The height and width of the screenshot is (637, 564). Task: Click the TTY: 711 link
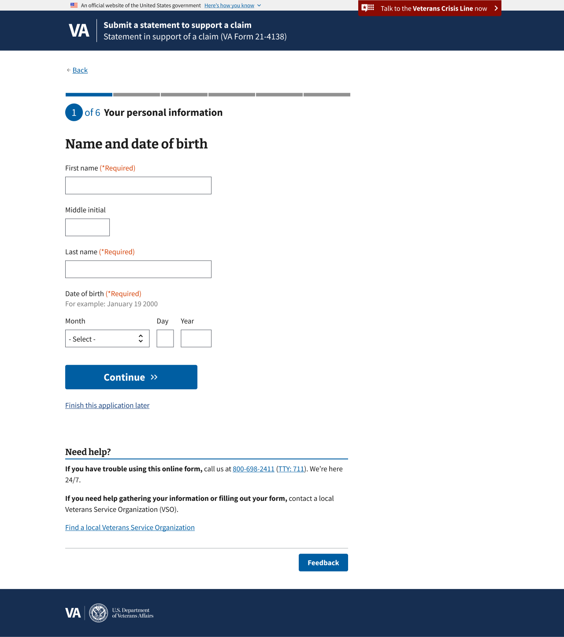coord(291,469)
